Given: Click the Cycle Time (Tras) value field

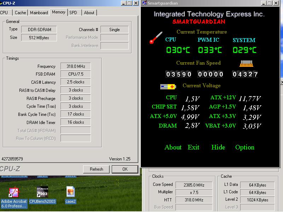Looking at the screenshot, I should point(76,106).
